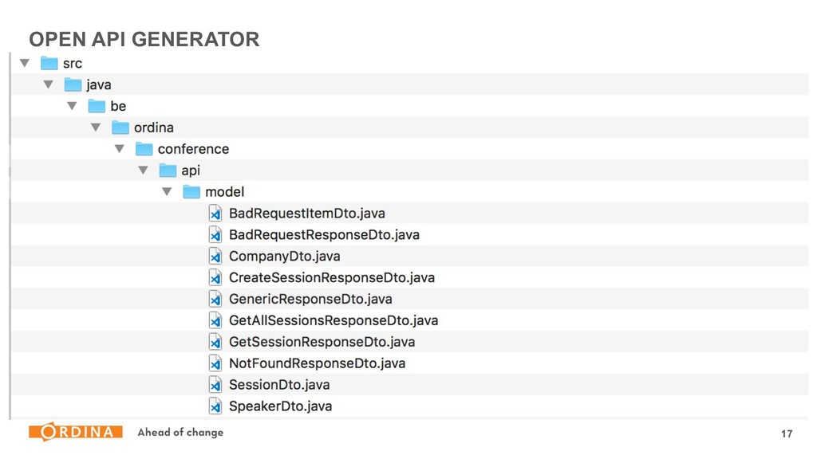The height and width of the screenshot is (459, 817).
Task: Click the src folder icon
Action: click(x=49, y=64)
